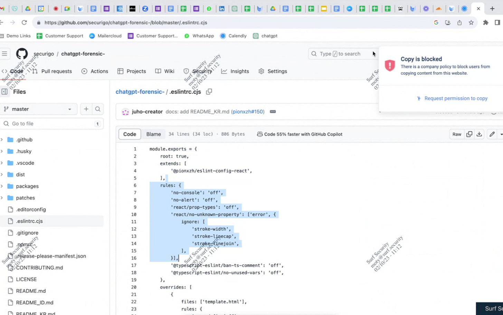
Task: Open juho-creator commit author link
Action: click(x=147, y=112)
